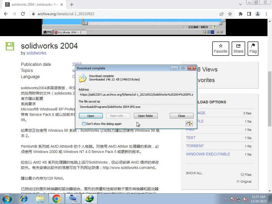Click Close in Download complete dialog
Screen dimensions: 272x204
181,116
